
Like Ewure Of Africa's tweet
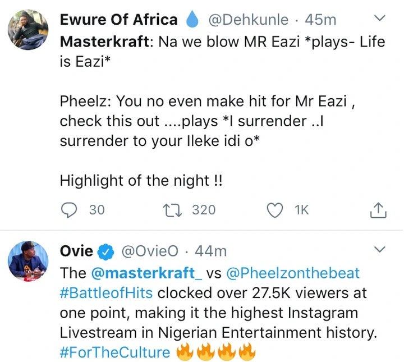[274, 210]
